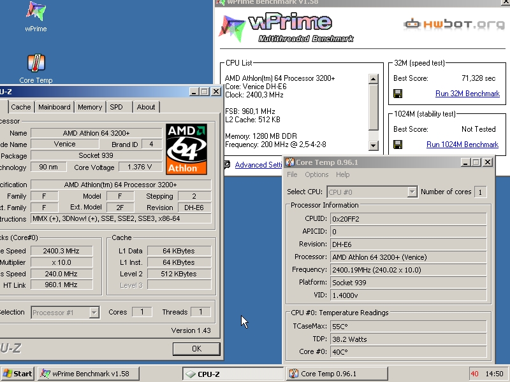The image size is (510, 382).
Task: Click the Number of cores field
Action: pos(481,192)
